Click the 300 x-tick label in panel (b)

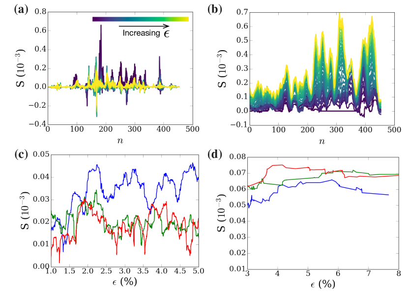(336, 130)
